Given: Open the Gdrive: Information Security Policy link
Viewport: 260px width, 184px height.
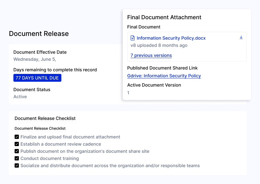Looking at the screenshot, I should 164,76.
